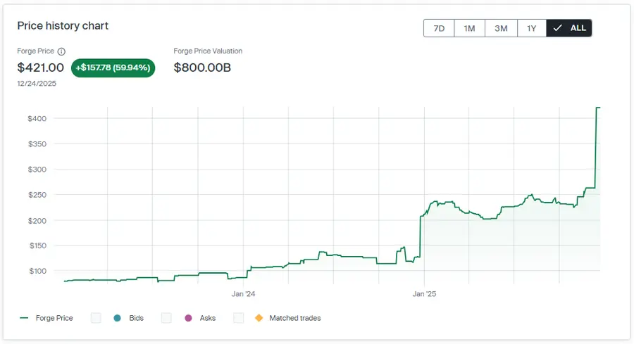Screen dimensions: 634x344
Task: Click the Jan '25 label on time axis
Action: (424, 293)
